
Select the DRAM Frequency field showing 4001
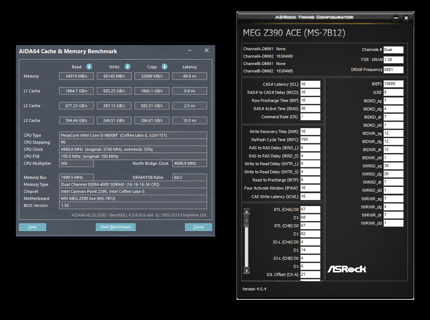pos(393,69)
